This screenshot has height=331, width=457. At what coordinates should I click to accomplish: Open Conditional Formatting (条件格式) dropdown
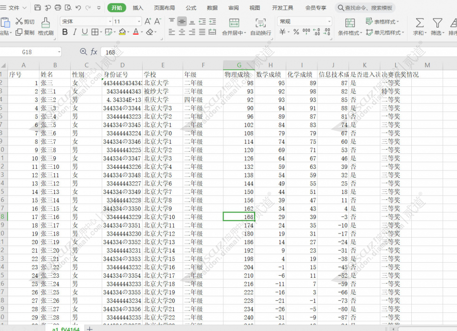pos(350,27)
